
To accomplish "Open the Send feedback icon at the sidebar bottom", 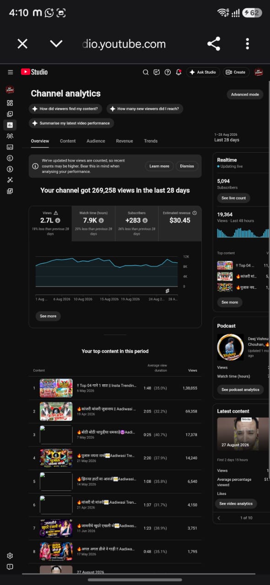I will [x=10, y=567].
